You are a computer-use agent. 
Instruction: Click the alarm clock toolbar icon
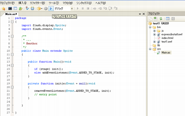32,9
